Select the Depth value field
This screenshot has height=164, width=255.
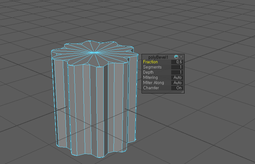point(177,72)
